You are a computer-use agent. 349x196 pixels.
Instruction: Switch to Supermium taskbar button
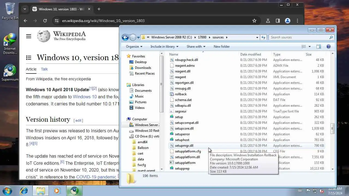(x=74, y=191)
